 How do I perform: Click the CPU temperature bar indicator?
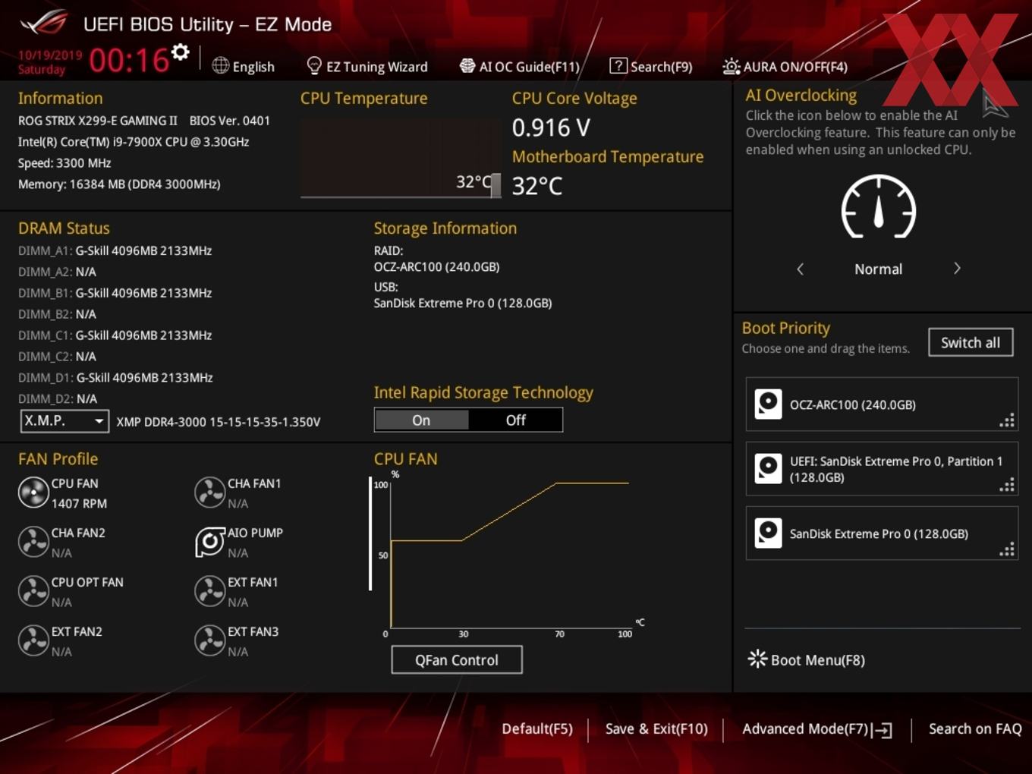coord(496,184)
